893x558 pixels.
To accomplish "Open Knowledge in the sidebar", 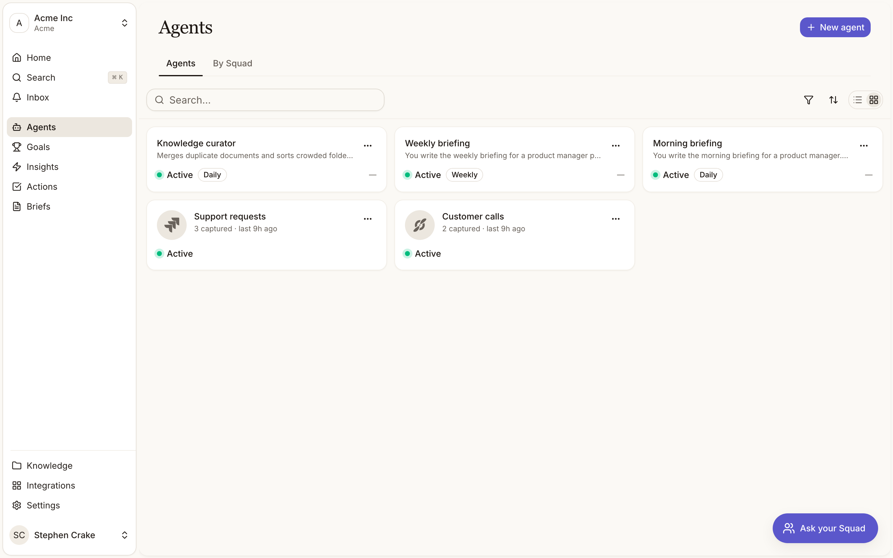I will [x=69, y=465].
